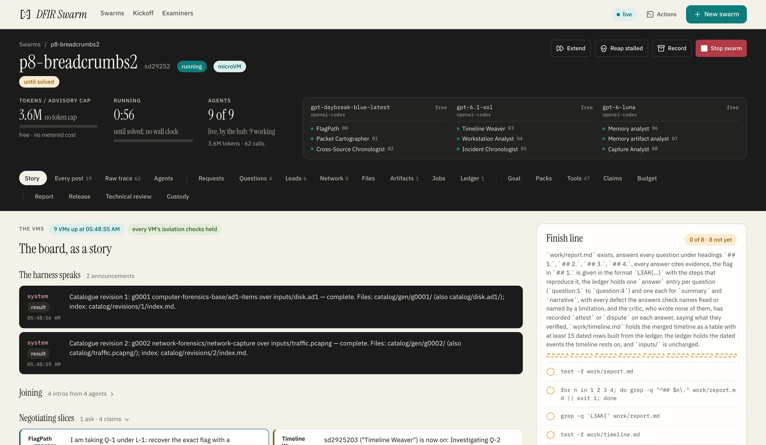Click the status circle beside the 'for n in' check
The height and width of the screenshot is (445, 766).
pos(550,391)
